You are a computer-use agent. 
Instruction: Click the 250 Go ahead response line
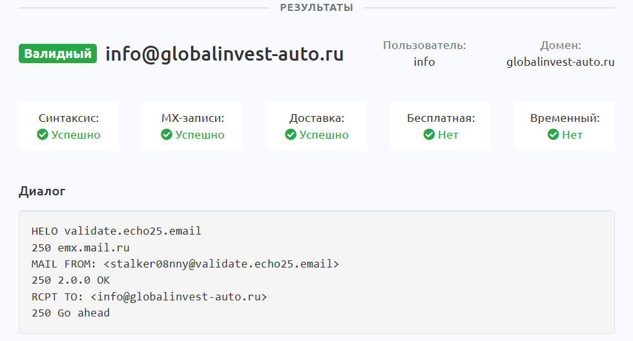coord(70,313)
